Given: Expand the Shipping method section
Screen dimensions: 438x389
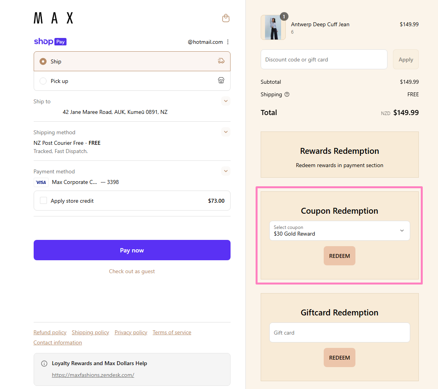Looking at the screenshot, I should tap(225, 132).
